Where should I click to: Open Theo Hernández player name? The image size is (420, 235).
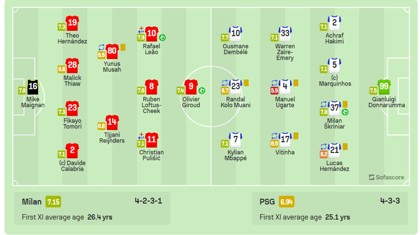click(x=72, y=38)
